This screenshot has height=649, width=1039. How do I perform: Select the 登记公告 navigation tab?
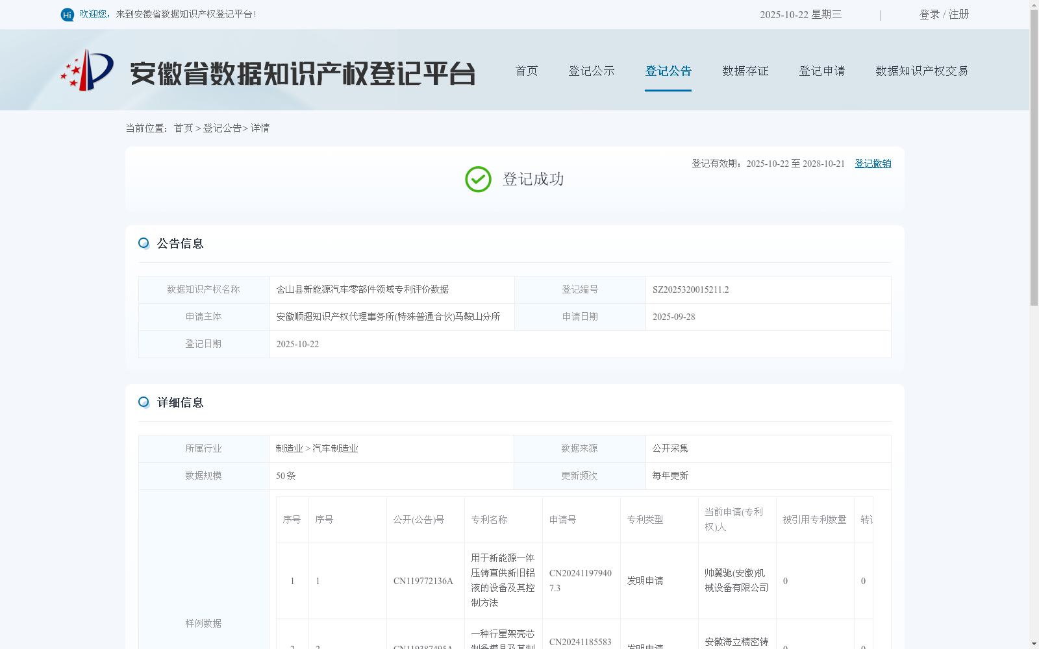point(668,71)
